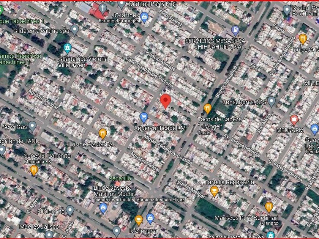Select the gas station pin at Servicios Mesaseca
Viewport: 319px width, 239px height.
235,31
